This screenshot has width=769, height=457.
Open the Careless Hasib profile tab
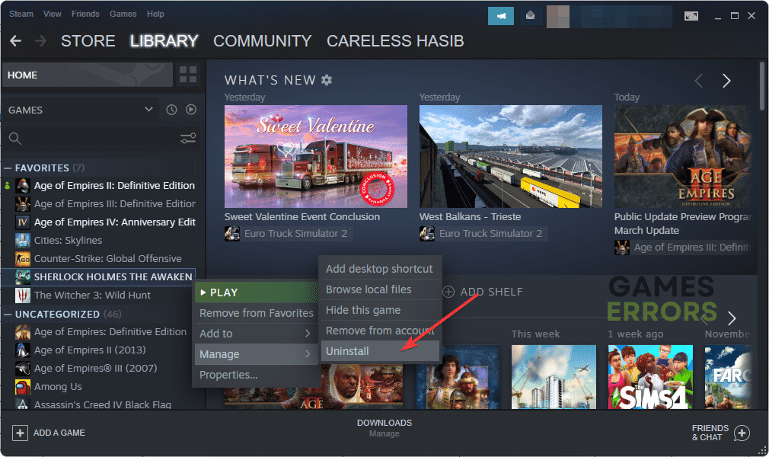tap(395, 40)
